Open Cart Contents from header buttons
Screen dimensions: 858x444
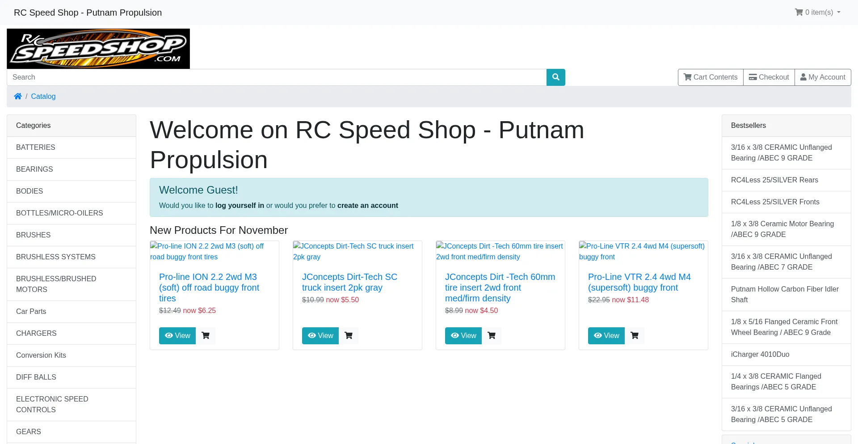point(711,77)
